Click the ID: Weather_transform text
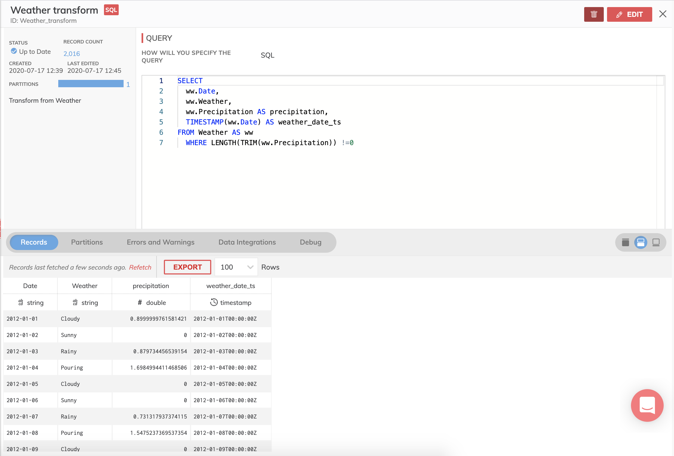674x456 pixels. 44,21
